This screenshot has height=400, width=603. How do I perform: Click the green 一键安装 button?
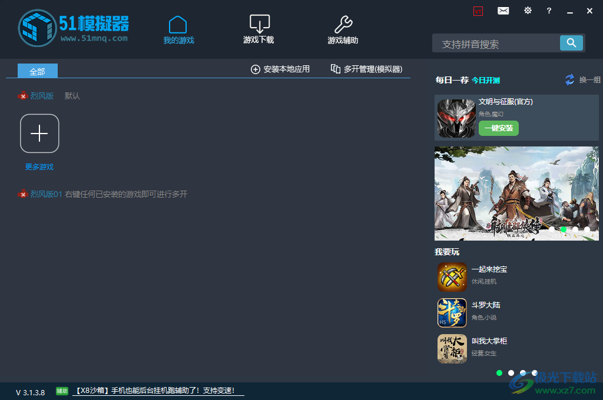click(x=499, y=128)
